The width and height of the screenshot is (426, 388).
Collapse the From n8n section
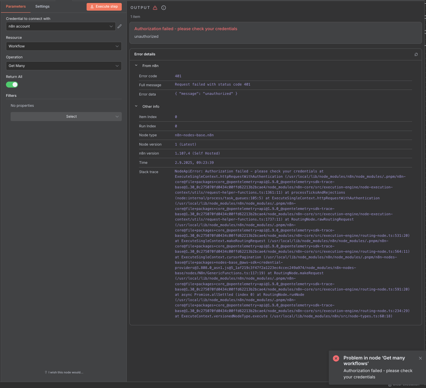tap(136, 66)
